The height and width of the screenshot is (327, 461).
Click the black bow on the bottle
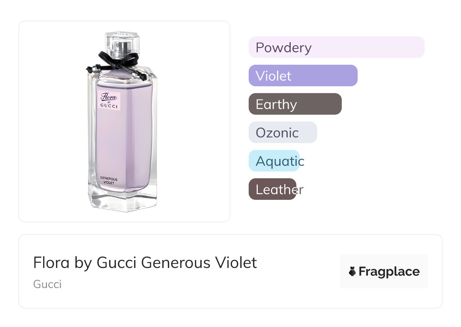click(118, 60)
